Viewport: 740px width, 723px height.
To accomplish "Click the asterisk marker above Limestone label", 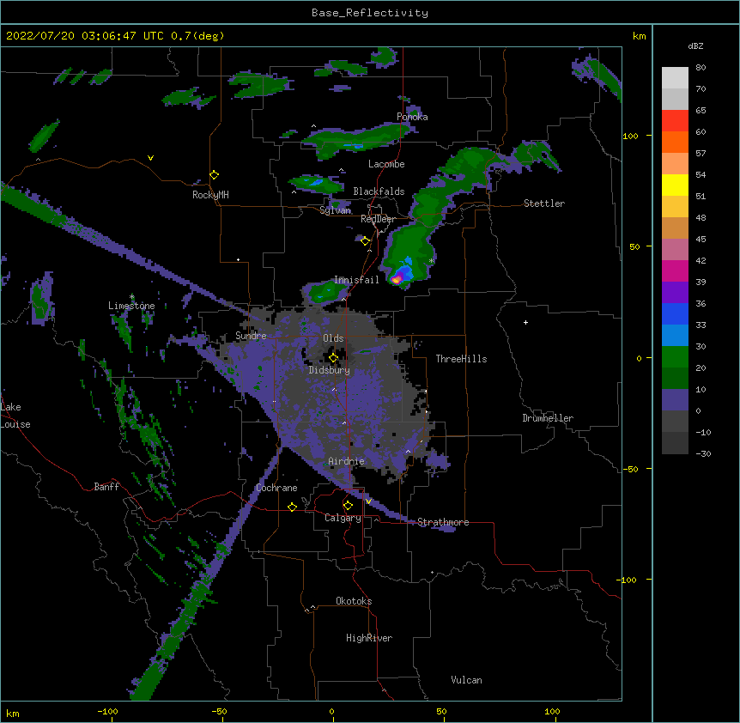I will pos(132,297).
